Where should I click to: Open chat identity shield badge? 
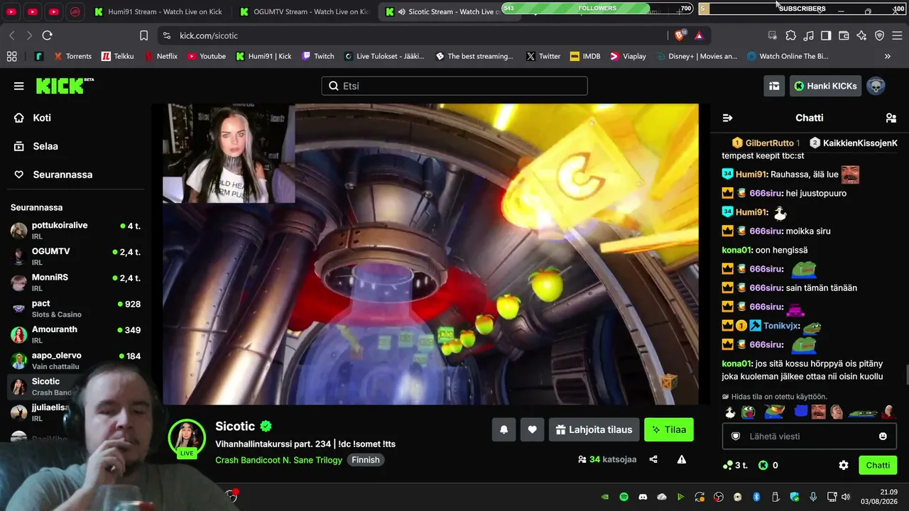pos(736,436)
